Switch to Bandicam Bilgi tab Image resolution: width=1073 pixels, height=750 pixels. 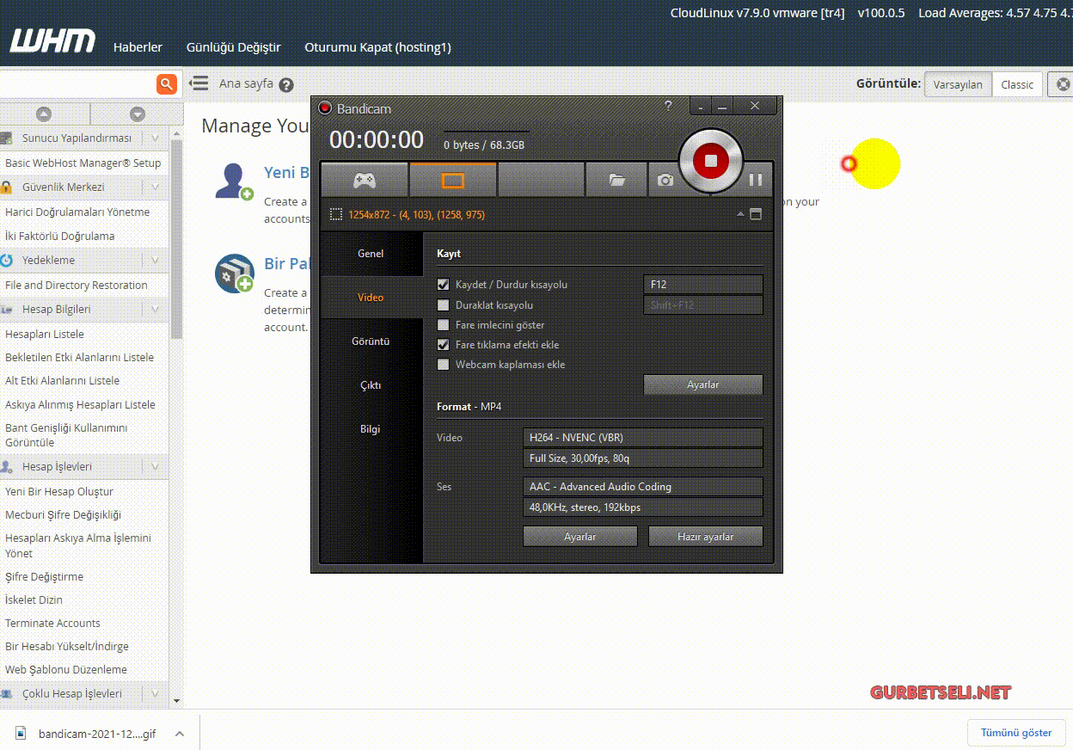371,429
